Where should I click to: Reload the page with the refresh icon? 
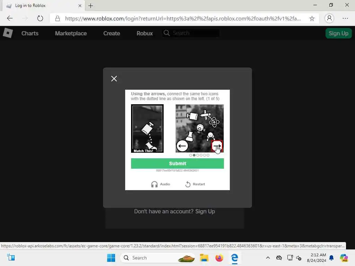tap(40, 18)
